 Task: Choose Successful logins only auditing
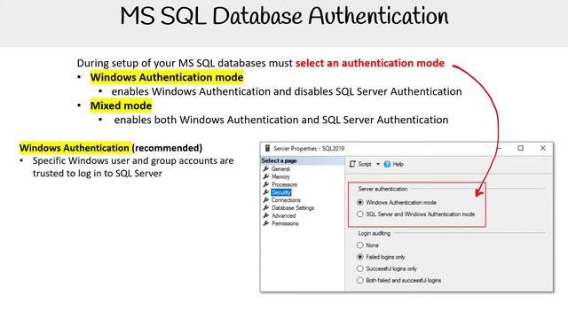pos(359,268)
